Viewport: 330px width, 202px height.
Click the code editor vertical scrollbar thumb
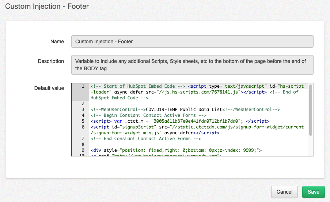[x=310, y=110]
